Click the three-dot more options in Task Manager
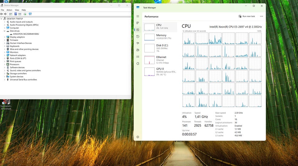Screen dimensions: 298x166 pos(261,16)
